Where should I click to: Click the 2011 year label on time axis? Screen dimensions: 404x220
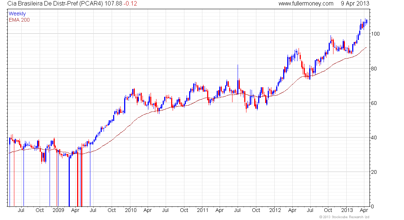point(202,210)
